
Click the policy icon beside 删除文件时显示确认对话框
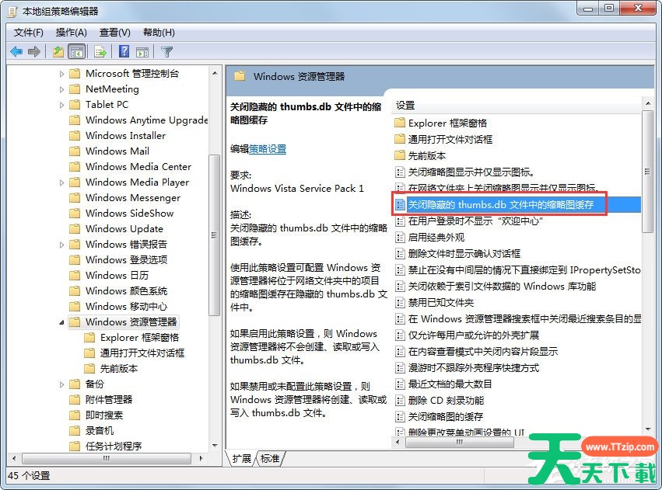[400, 254]
